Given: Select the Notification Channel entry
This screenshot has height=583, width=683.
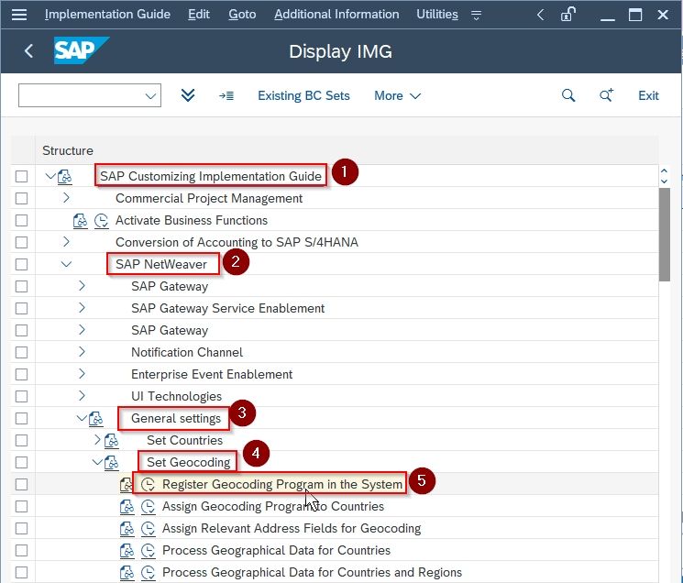Looking at the screenshot, I should 187,352.
